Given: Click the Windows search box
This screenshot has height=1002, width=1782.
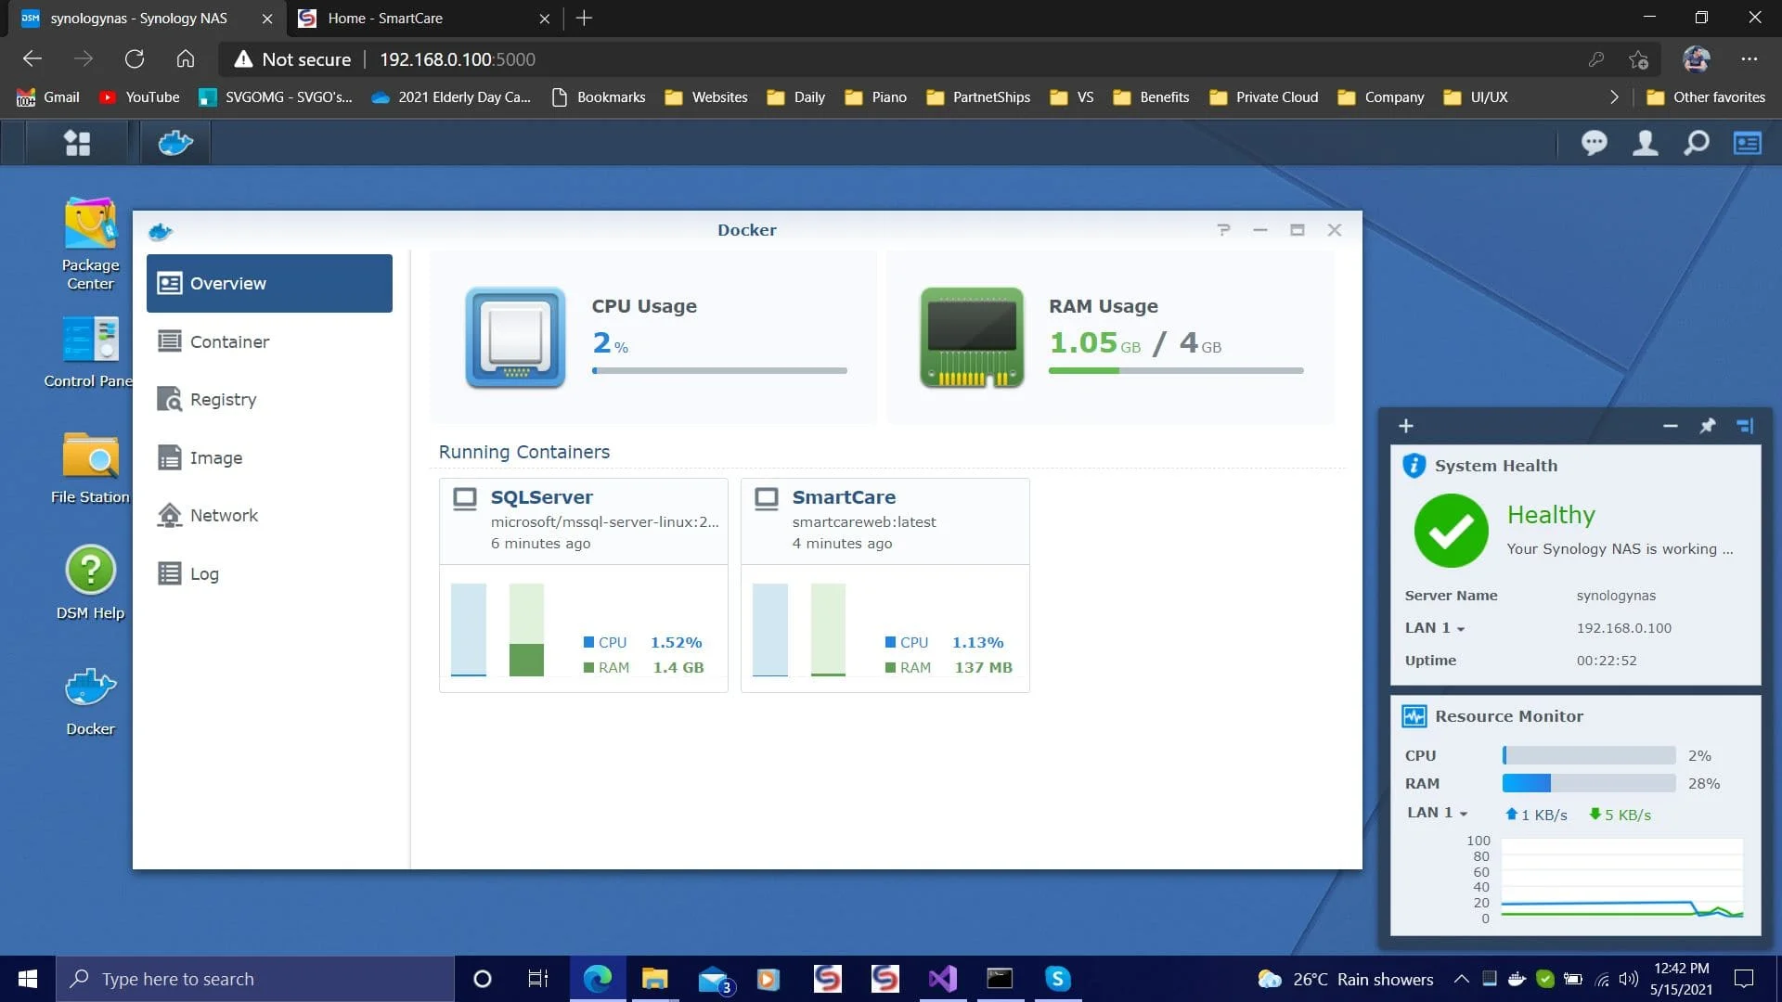Looking at the screenshot, I should point(255,979).
